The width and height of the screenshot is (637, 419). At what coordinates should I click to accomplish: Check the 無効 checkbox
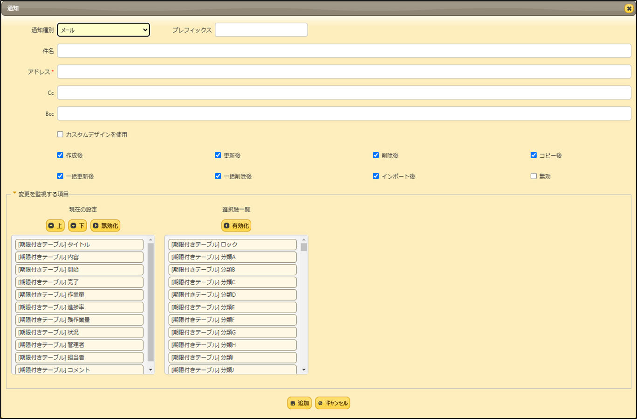534,176
